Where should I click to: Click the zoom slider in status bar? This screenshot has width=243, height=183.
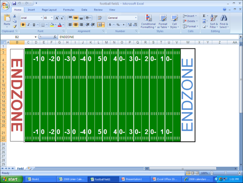tap(225, 173)
